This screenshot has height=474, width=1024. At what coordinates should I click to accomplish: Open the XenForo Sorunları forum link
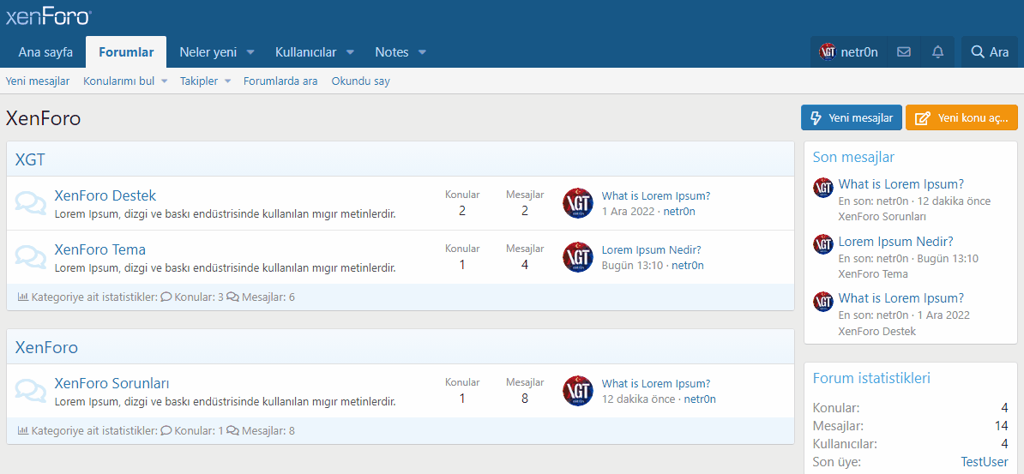point(111,383)
